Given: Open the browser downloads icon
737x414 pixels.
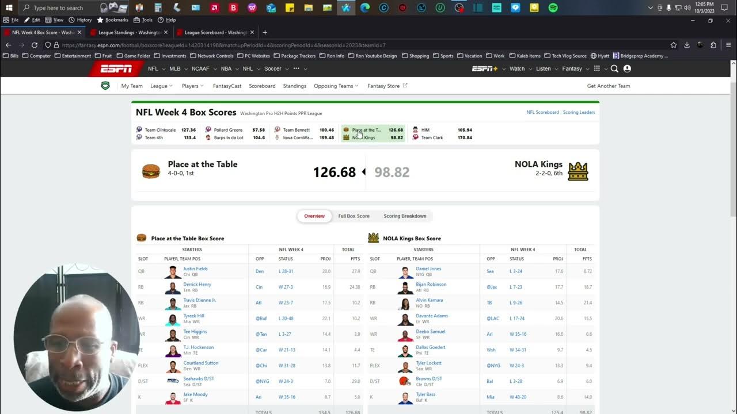Looking at the screenshot, I should (x=687, y=45).
